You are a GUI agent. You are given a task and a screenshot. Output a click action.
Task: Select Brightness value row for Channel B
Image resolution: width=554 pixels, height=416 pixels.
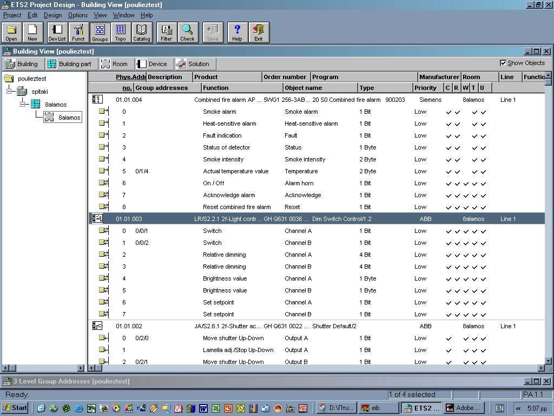click(316, 290)
